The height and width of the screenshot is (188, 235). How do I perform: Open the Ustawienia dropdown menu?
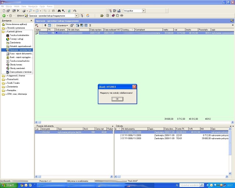pyautogui.click(x=62, y=25)
